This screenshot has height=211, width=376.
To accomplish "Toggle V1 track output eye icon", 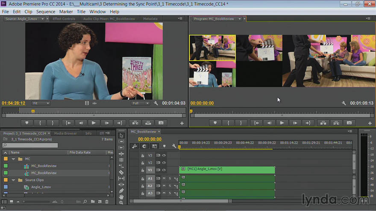I will pos(164,170).
